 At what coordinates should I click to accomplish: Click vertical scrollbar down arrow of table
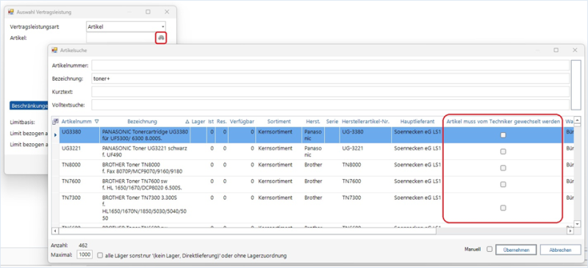578,224
